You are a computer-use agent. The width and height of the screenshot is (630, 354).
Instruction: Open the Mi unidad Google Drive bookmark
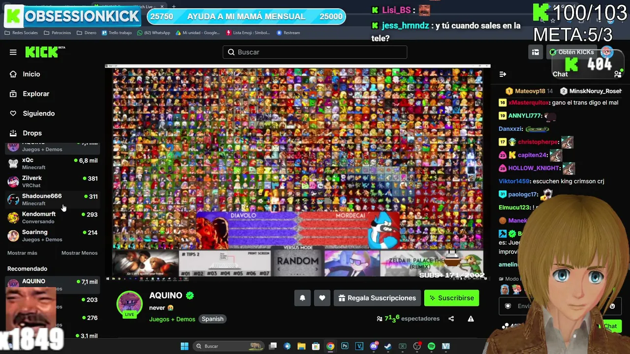pos(197,33)
